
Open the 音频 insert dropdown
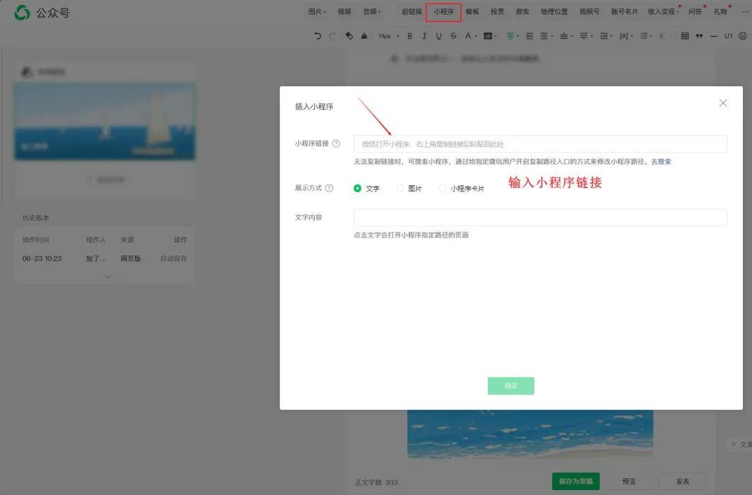point(372,12)
